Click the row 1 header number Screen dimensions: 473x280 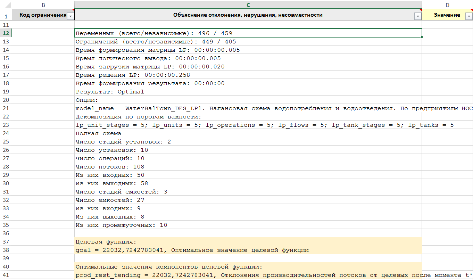click(6, 16)
